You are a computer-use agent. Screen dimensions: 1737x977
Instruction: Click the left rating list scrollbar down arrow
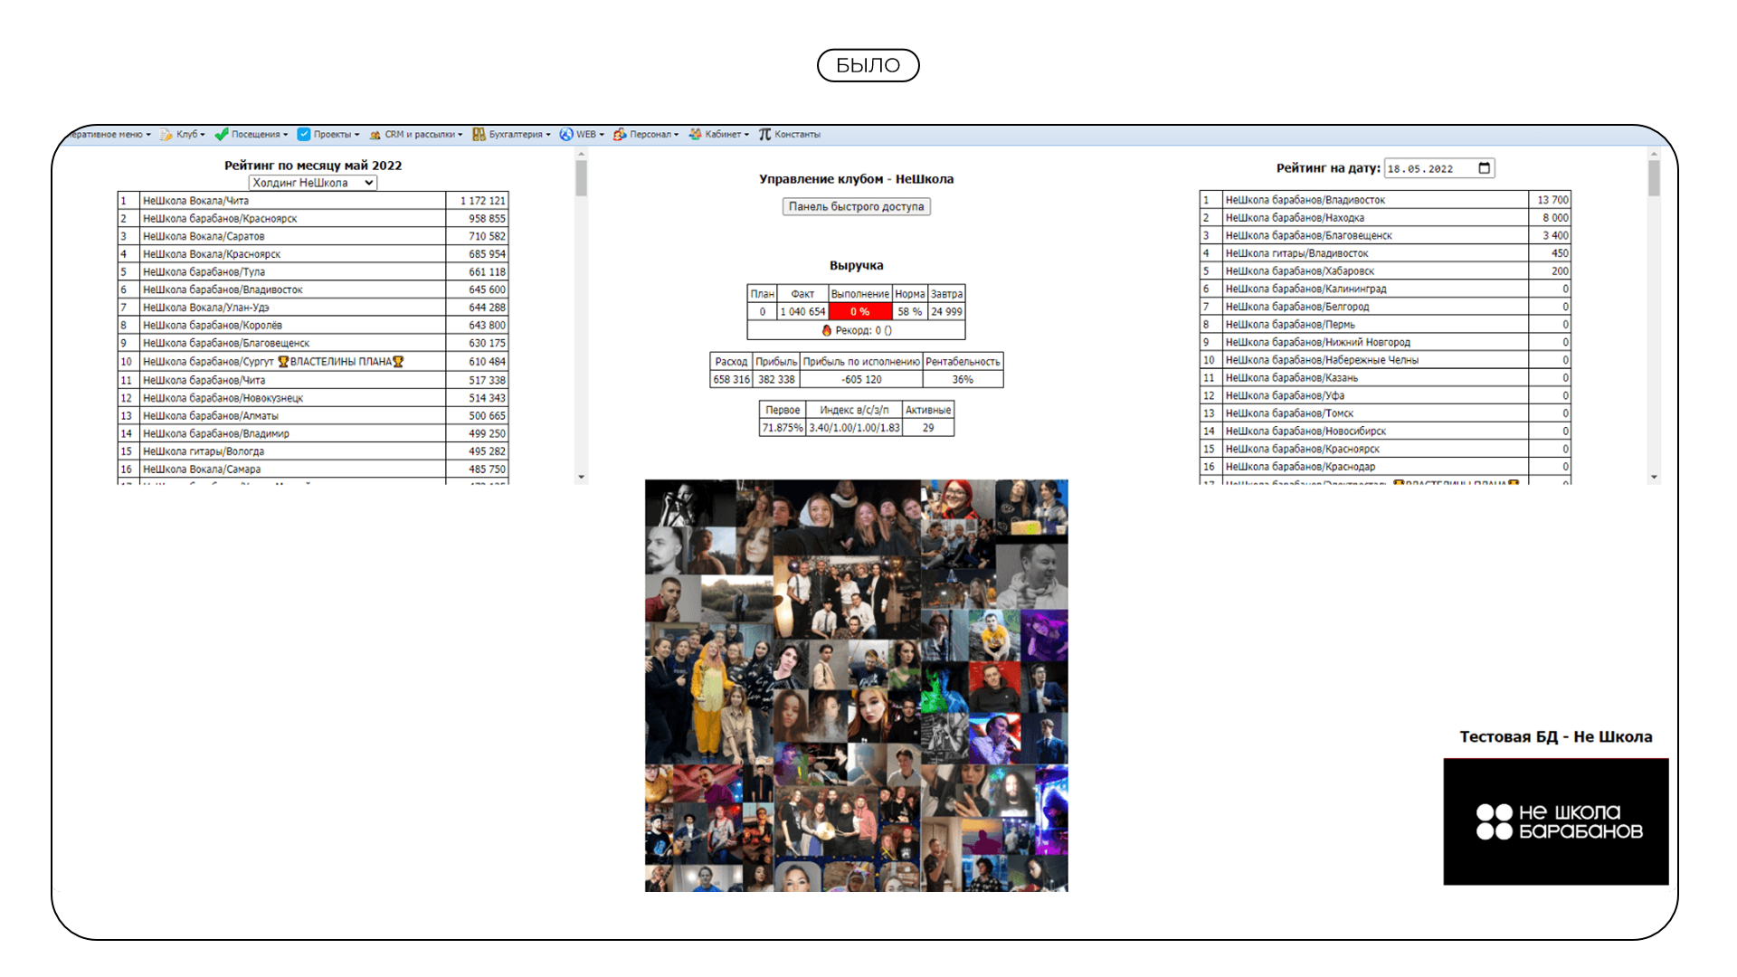tap(581, 477)
